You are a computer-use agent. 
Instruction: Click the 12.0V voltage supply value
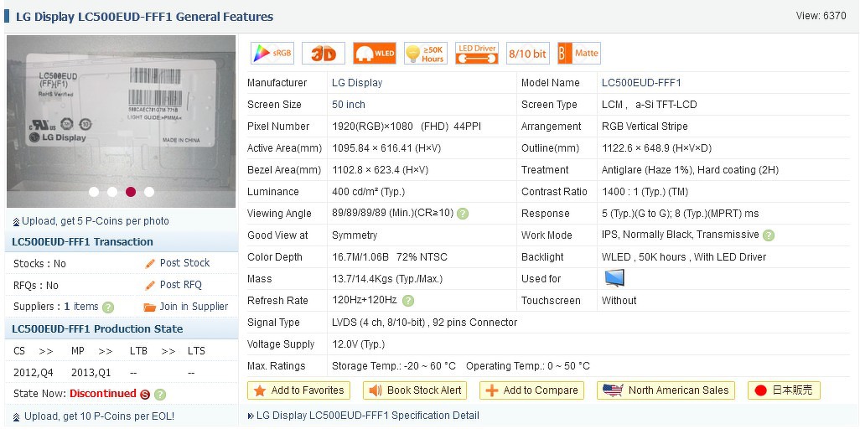[358, 344]
